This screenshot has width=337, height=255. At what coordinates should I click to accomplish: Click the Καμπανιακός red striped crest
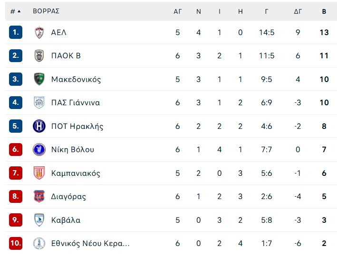pos(39,173)
